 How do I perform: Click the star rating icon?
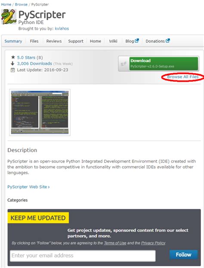coord(13,57)
